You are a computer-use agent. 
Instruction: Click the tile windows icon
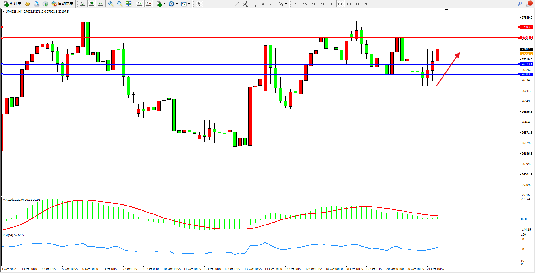point(129,4)
